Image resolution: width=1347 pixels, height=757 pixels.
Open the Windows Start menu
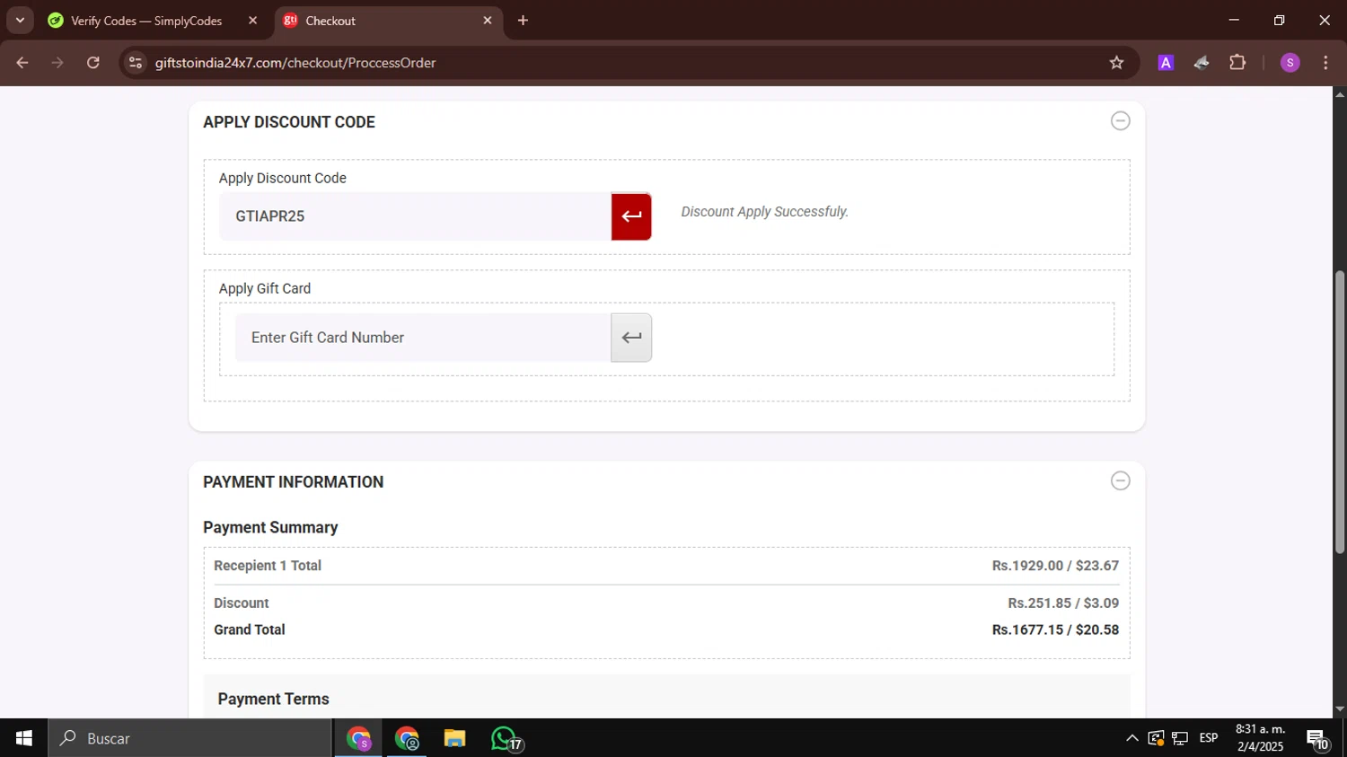coord(24,738)
